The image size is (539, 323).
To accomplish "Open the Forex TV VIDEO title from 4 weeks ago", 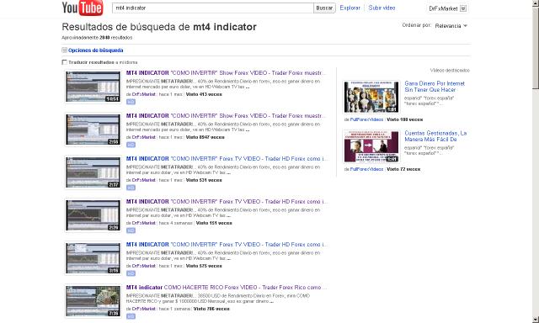I will coord(227,202).
